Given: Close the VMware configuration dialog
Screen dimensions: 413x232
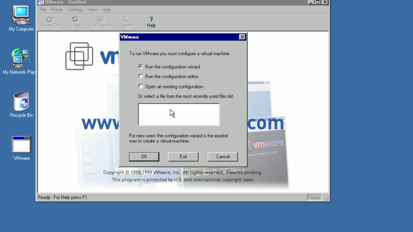Looking at the screenshot, I should coord(242,37).
